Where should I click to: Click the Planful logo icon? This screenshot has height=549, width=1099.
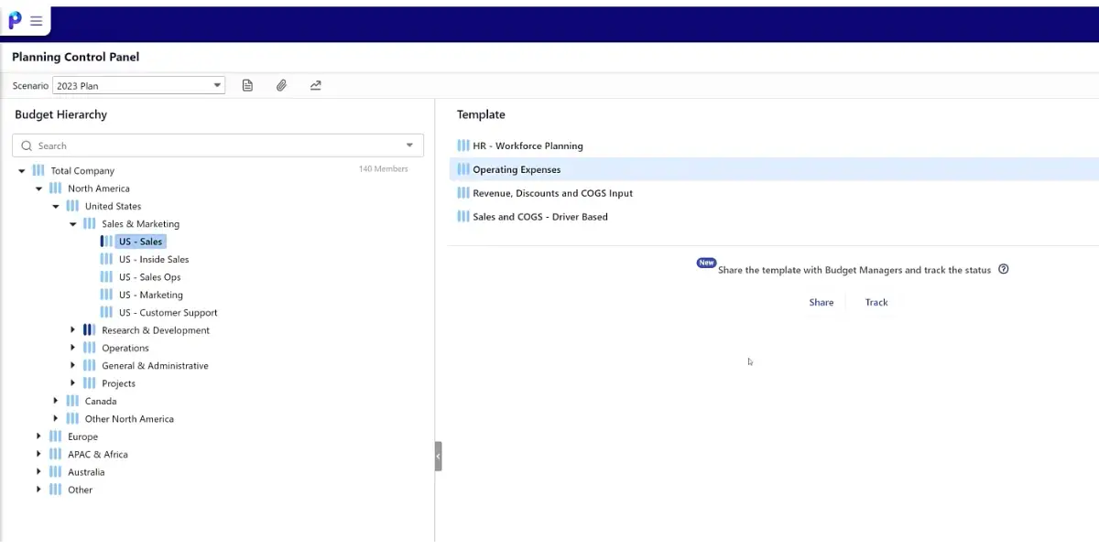[x=15, y=21]
